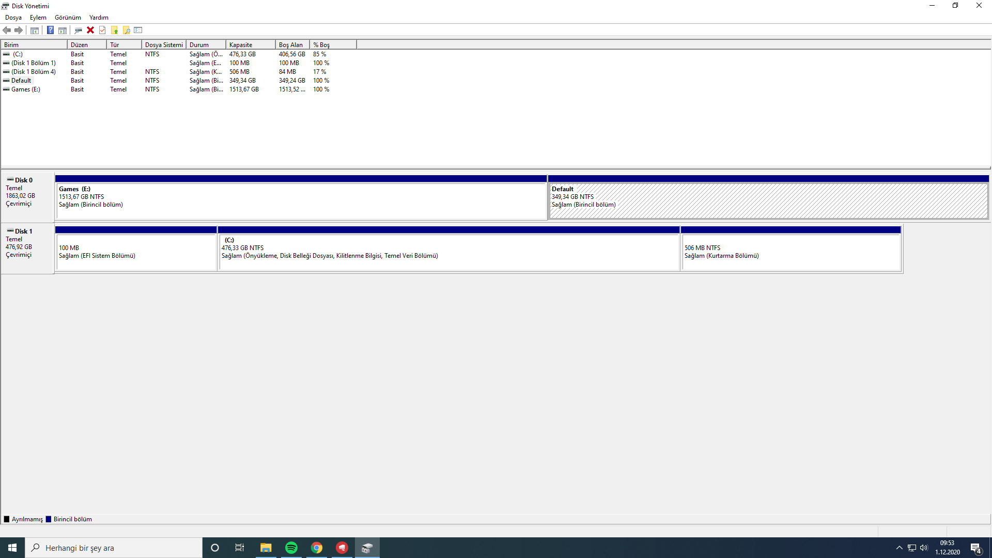Select the Games (E:) row in volume list
Image resolution: width=992 pixels, height=558 pixels.
[x=26, y=89]
